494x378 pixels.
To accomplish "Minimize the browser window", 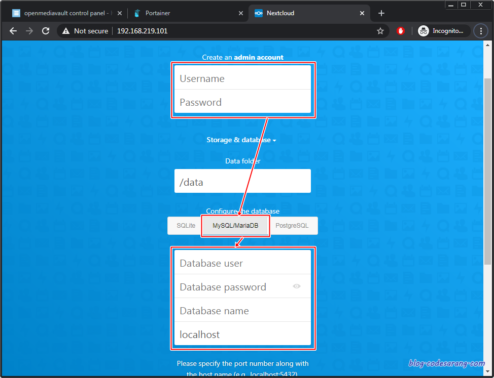I will 451,5.
